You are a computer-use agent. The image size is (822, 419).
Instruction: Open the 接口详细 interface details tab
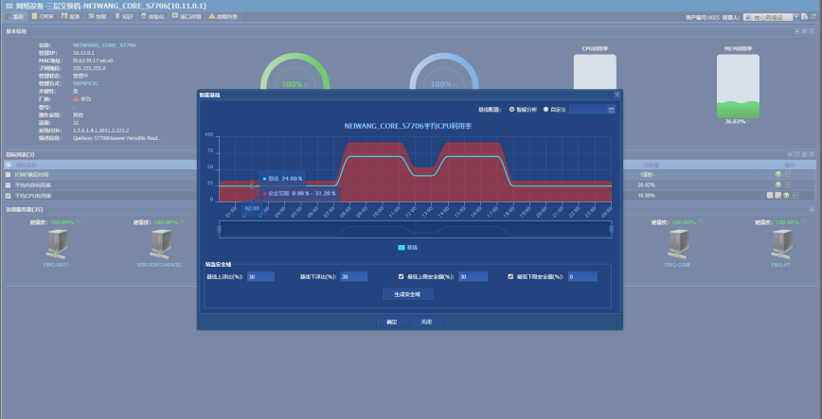tap(187, 17)
